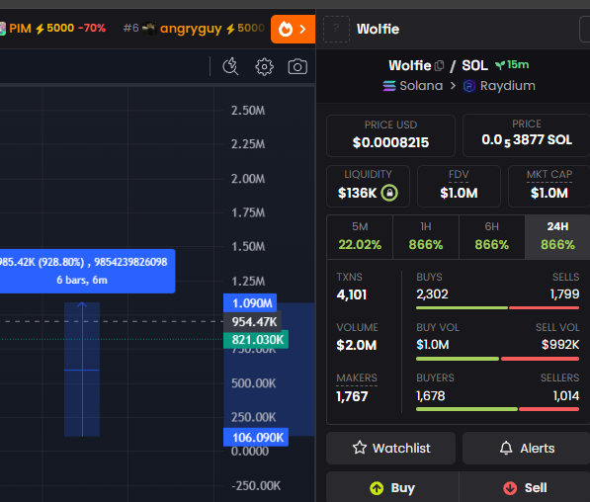The width and height of the screenshot is (590, 502).
Task: Click the Solana chain link
Action: pyautogui.click(x=413, y=86)
